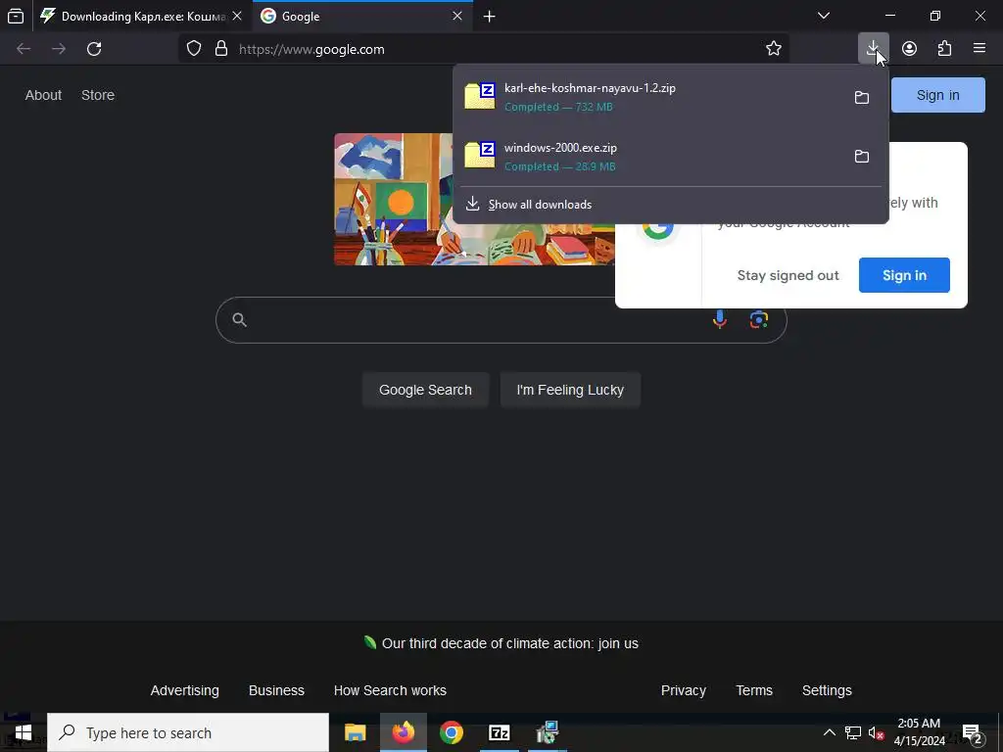Click Google Search button
This screenshot has width=1003, height=752.
click(425, 390)
